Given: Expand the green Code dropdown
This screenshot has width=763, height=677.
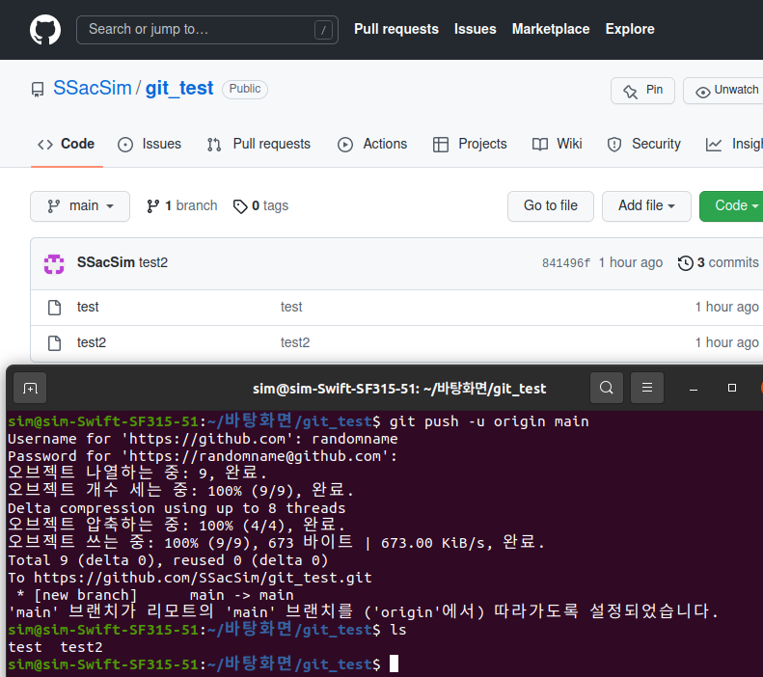Looking at the screenshot, I should tap(731, 206).
